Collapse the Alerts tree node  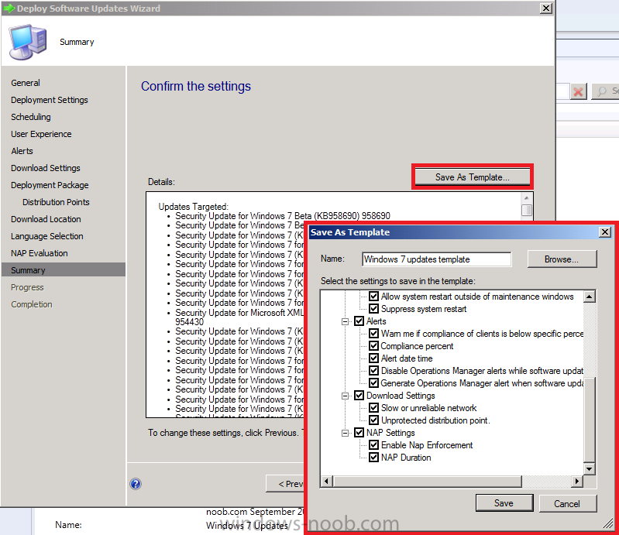coord(345,321)
